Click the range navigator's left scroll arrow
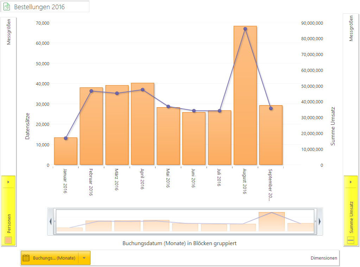360x267 pixels. click(51, 222)
